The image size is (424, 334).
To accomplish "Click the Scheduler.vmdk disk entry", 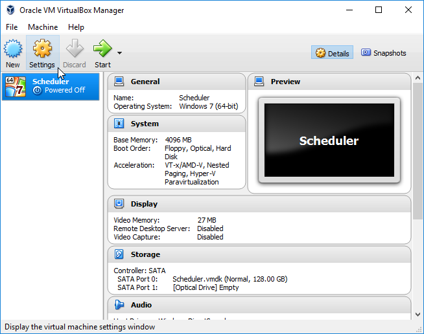I will [x=230, y=279].
